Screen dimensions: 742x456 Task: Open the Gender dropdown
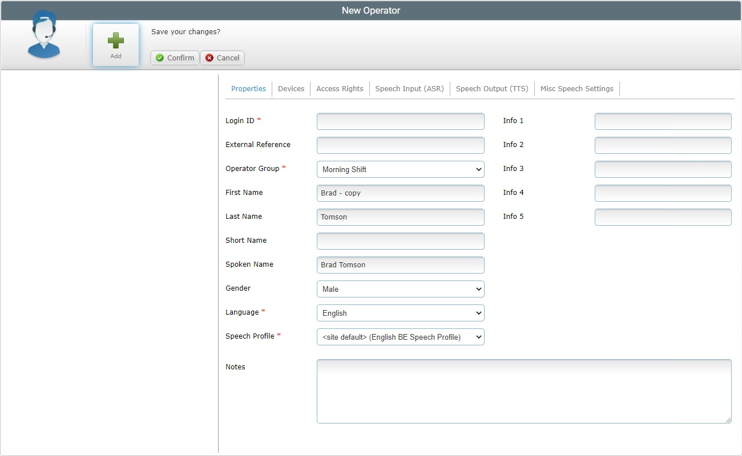[x=400, y=289]
